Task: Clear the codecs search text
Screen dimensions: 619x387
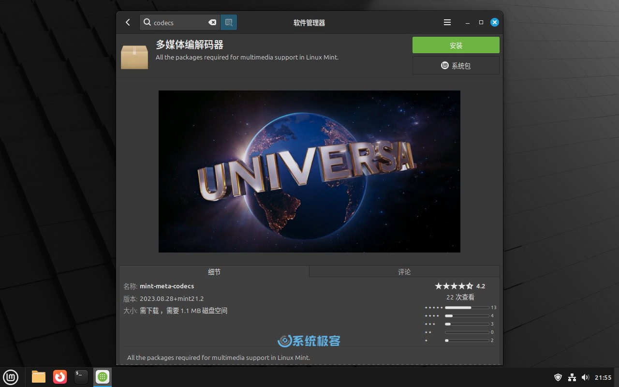Action: tap(212, 22)
